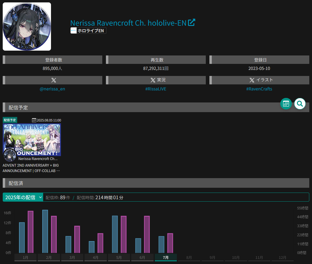
Task: Click the 配信枠 89件 count text
Action: pyautogui.click(x=58, y=197)
